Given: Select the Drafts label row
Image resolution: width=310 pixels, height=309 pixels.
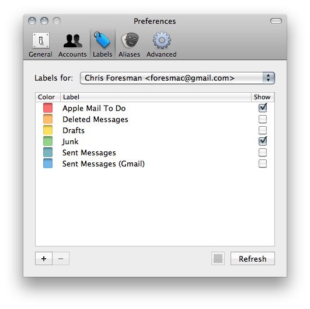Looking at the screenshot, I should click(155, 130).
